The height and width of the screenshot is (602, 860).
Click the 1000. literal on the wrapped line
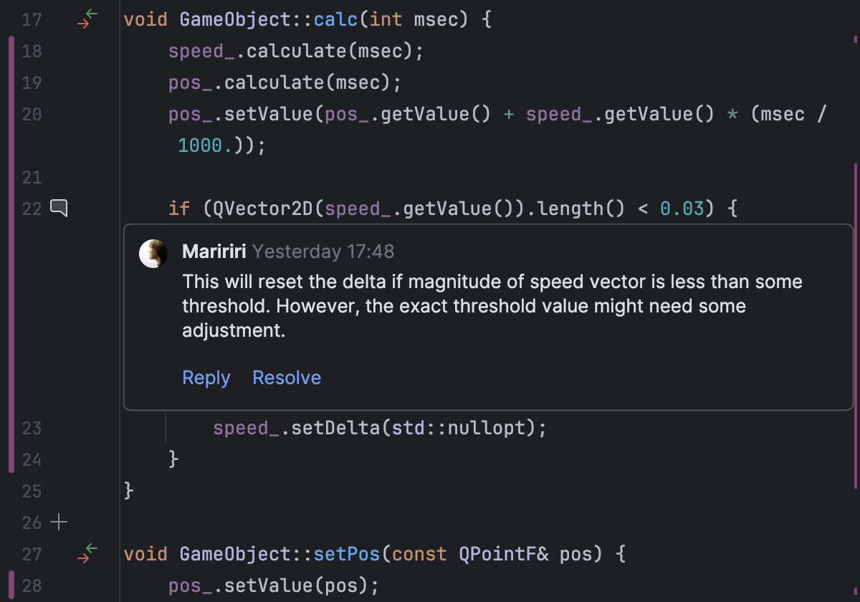206,146
